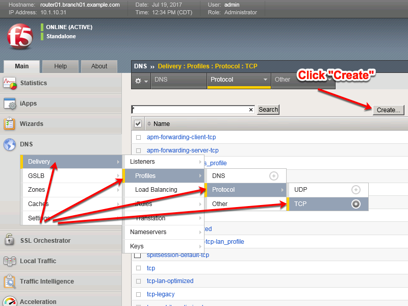Expand the Nameservers submenu arrow

pos(200,232)
